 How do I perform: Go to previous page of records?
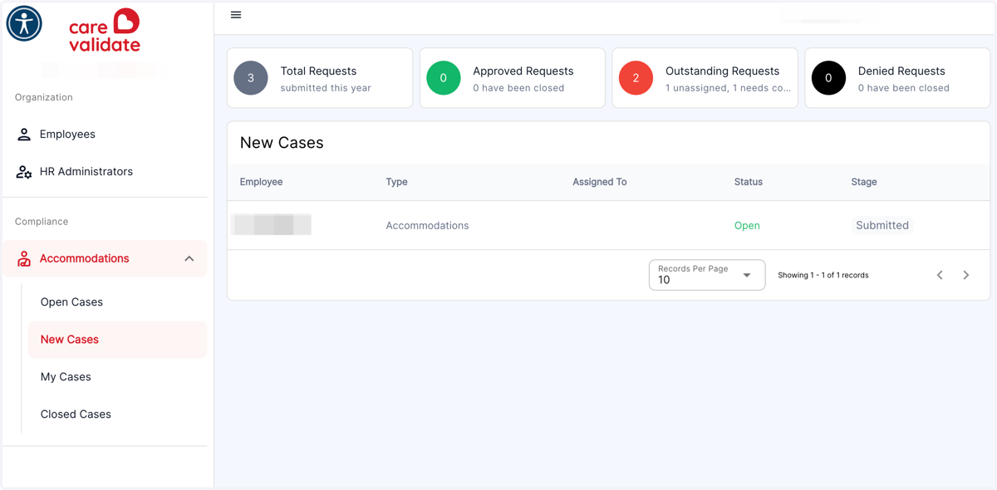click(x=940, y=275)
